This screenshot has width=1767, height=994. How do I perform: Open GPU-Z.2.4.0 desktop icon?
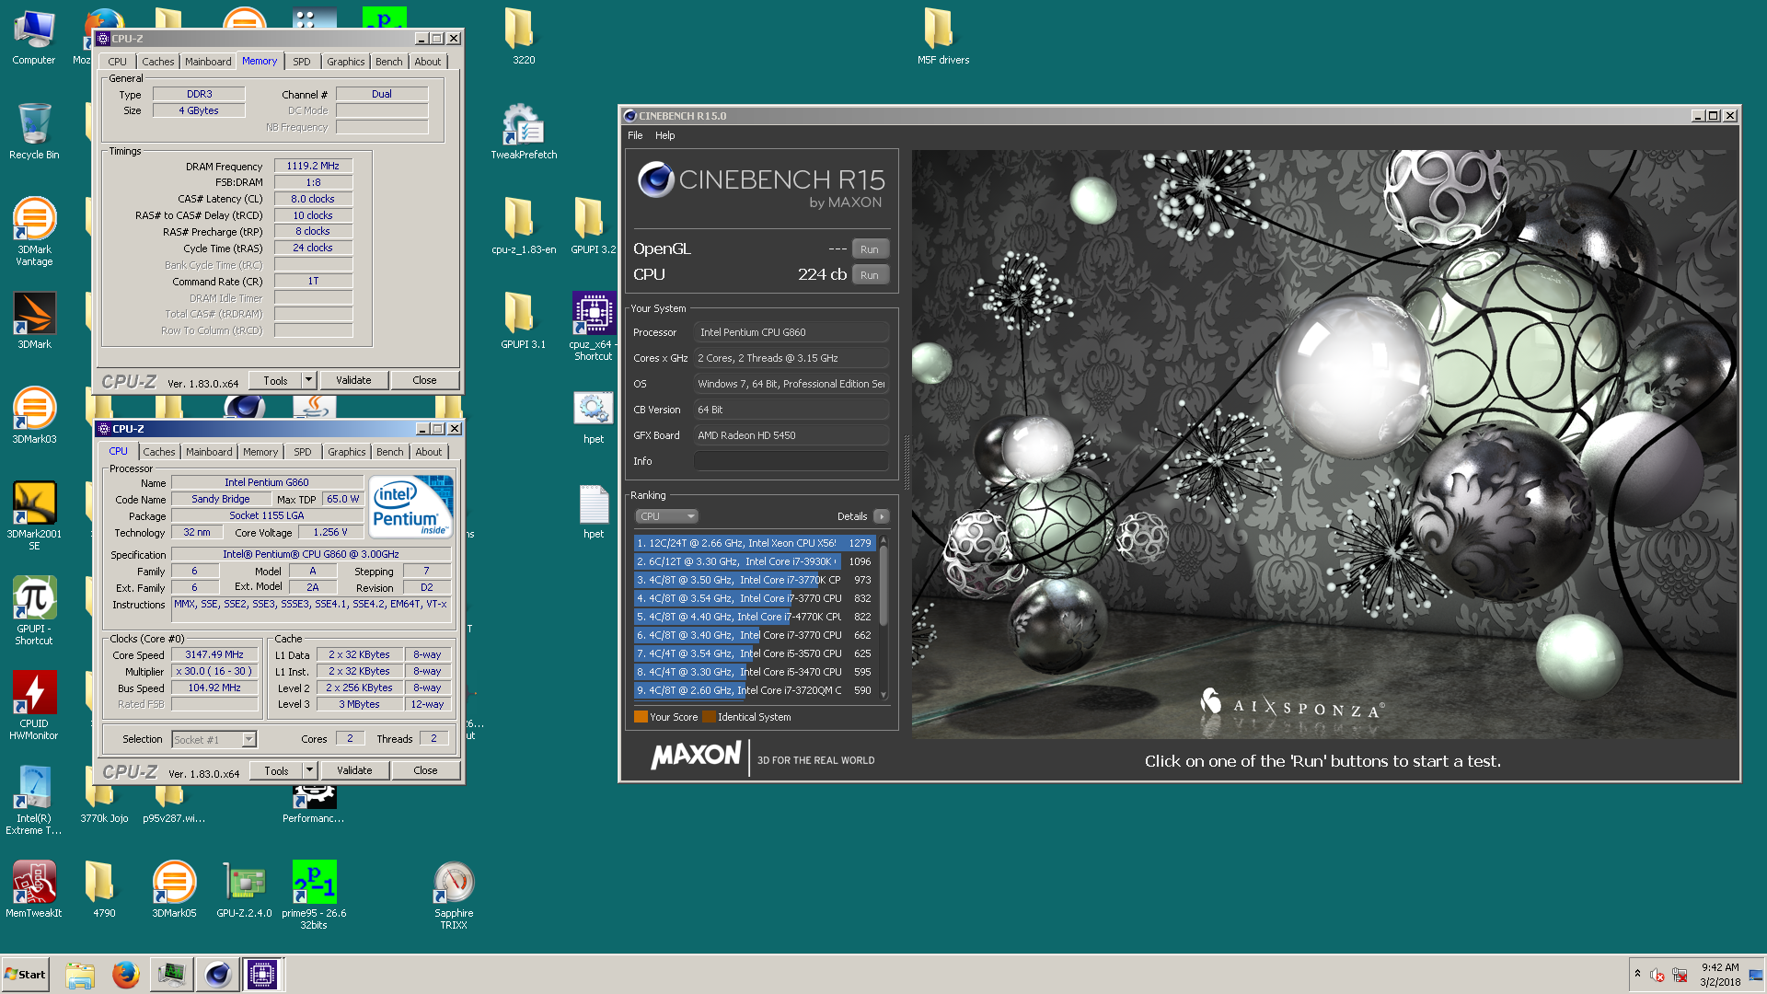(x=244, y=888)
